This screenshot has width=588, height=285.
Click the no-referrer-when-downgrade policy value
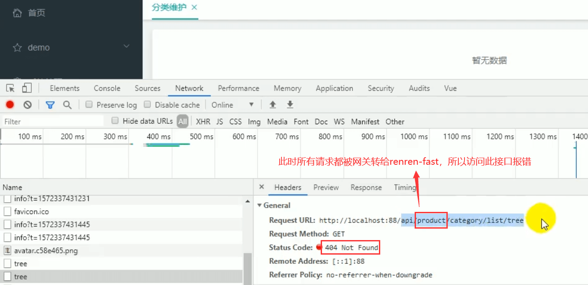[x=379, y=275]
